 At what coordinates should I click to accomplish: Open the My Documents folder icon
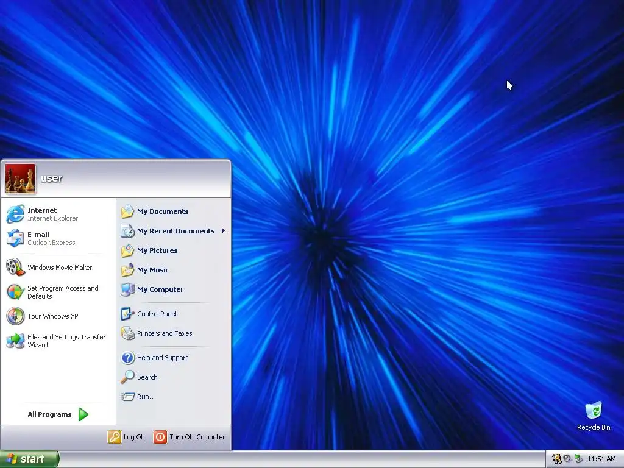(x=128, y=211)
